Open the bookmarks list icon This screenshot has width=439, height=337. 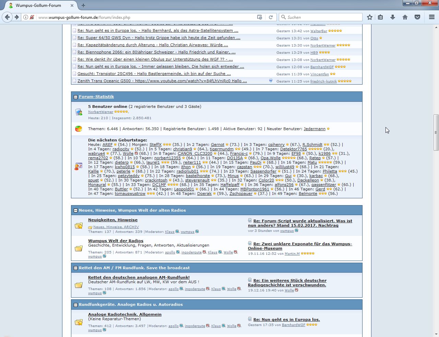click(x=380, y=17)
